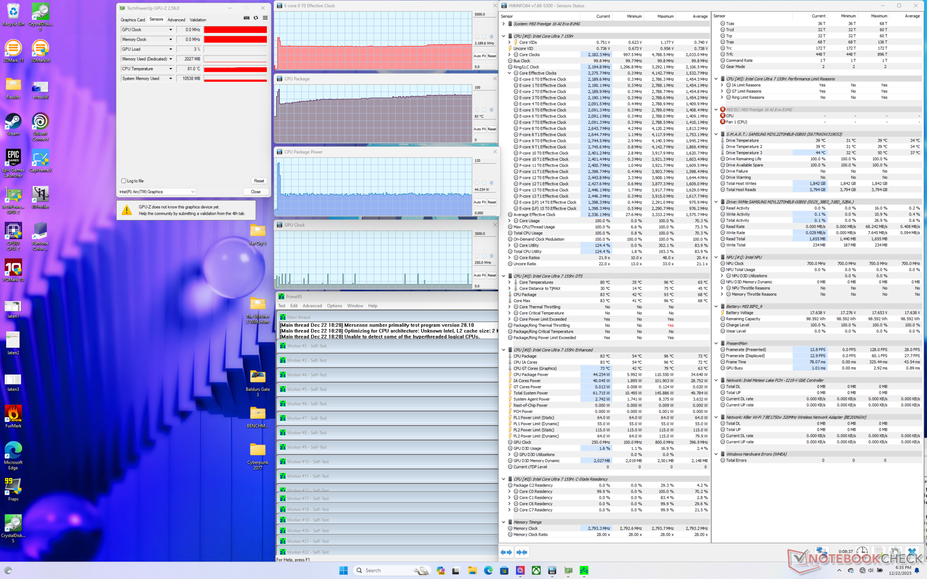Open the Intel Arc Graphics device selector
927x579 pixels.
click(x=157, y=192)
